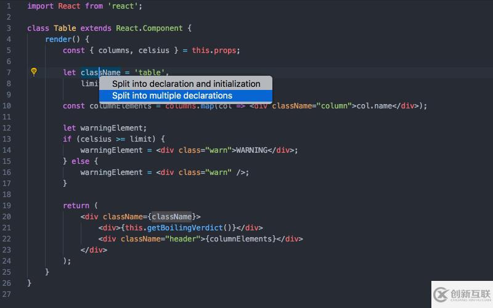Click 'celsius' in the if condition, line 13
The image size is (493, 308).
[96, 139]
